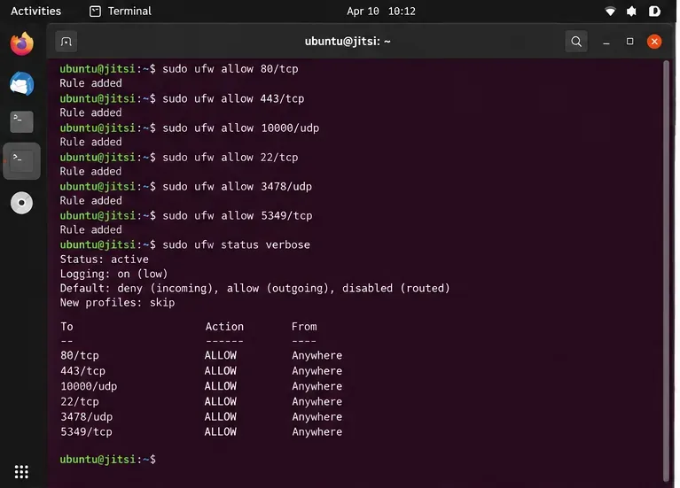Open terminal search magnifier

[x=576, y=42]
